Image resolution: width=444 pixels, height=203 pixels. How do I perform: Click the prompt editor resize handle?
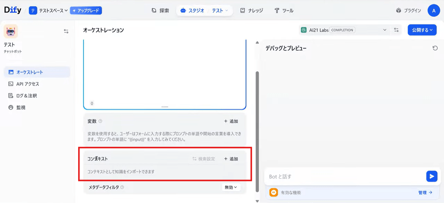(x=165, y=107)
